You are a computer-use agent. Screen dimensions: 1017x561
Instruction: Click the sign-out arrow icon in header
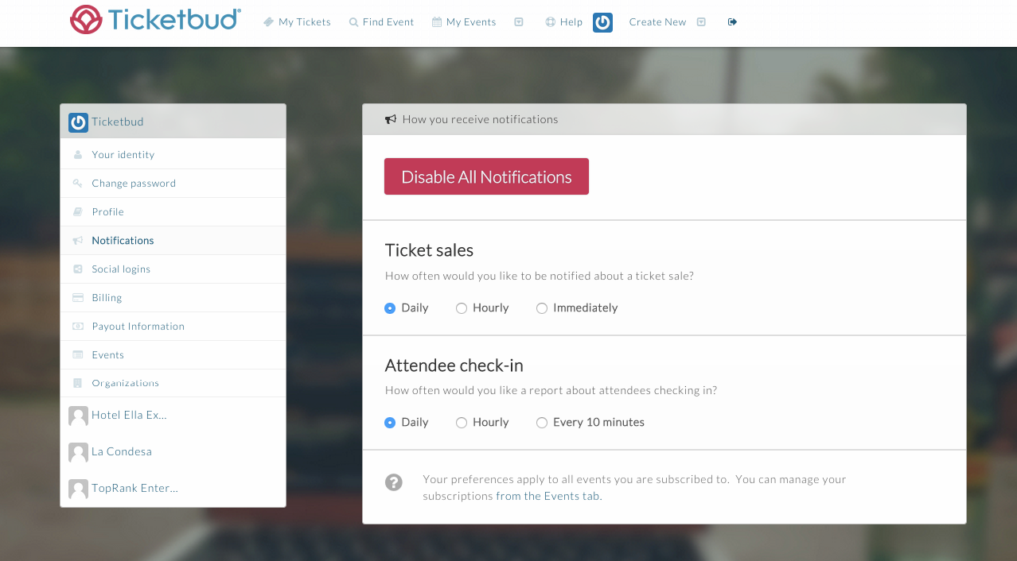coord(732,22)
